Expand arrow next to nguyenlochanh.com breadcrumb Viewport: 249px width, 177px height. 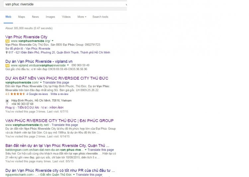point(74,175)
